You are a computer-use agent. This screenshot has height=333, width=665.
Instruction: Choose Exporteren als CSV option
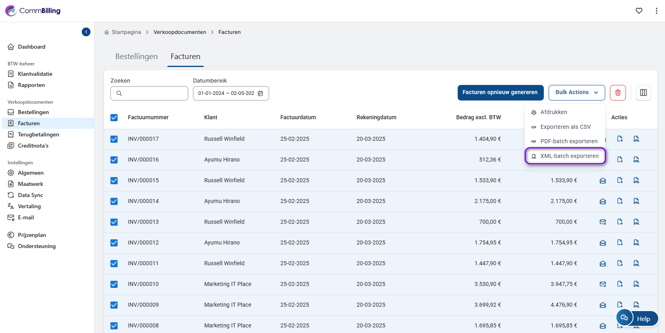(565, 127)
